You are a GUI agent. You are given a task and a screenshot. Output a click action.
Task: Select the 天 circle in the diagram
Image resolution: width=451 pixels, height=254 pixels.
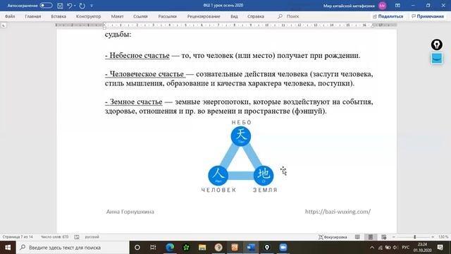point(241,136)
